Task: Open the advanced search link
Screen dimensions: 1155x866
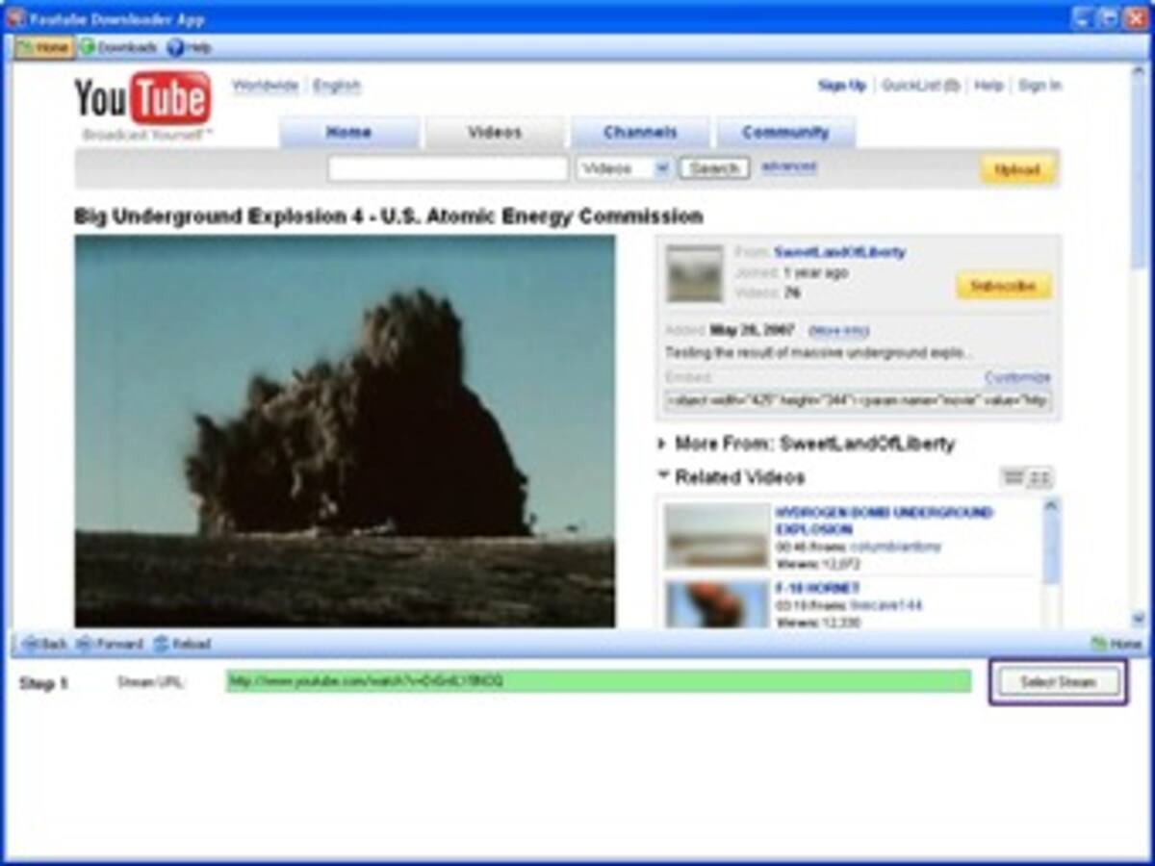Action: point(789,166)
